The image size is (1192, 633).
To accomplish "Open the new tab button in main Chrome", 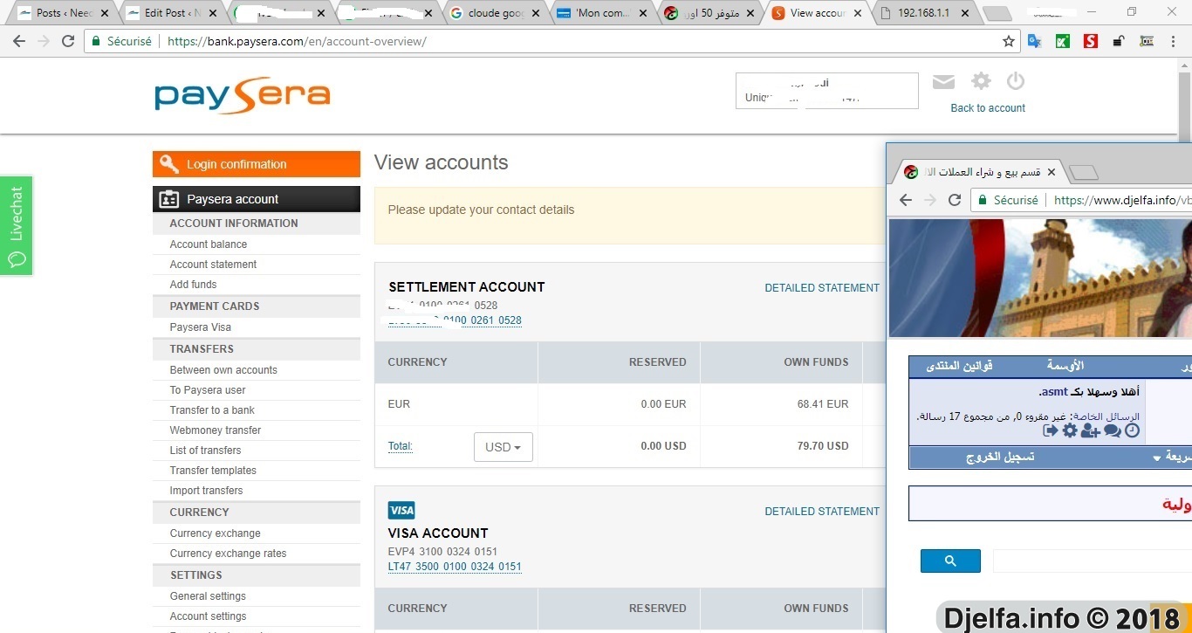I will 997,13.
